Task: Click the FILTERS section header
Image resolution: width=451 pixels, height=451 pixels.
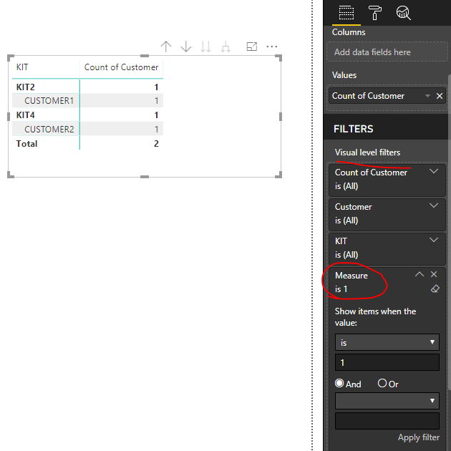Action: [353, 129]
